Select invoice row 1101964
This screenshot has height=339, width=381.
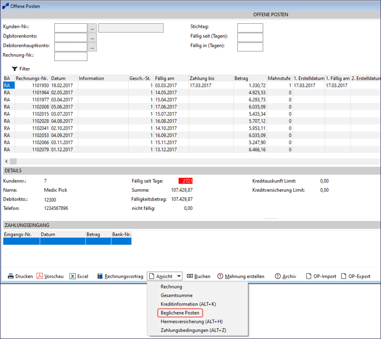(191, 93)
